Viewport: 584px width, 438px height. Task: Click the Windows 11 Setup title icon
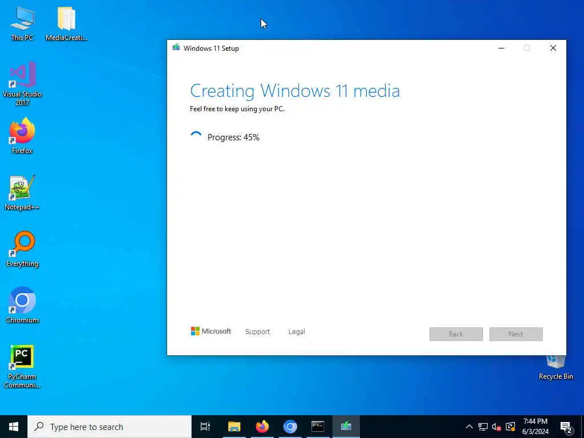pyautogui.click(x=176, y=48)
